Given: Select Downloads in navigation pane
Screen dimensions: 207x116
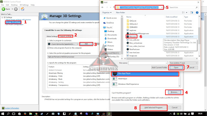Looking at the screenshot, I should (112, 38).
